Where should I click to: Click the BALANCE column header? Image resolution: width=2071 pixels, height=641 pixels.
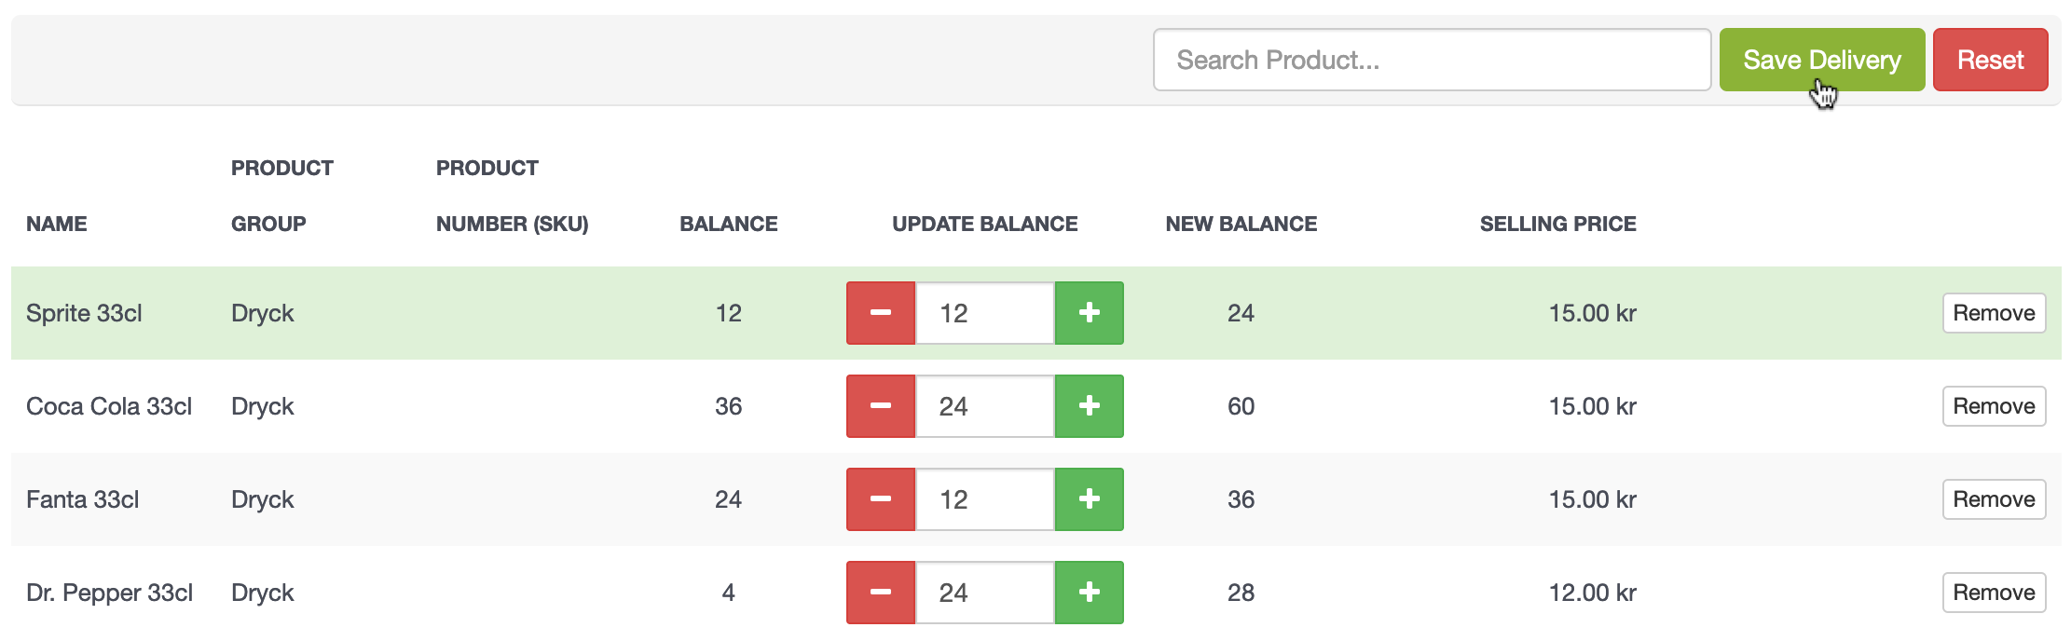[729, 224]
